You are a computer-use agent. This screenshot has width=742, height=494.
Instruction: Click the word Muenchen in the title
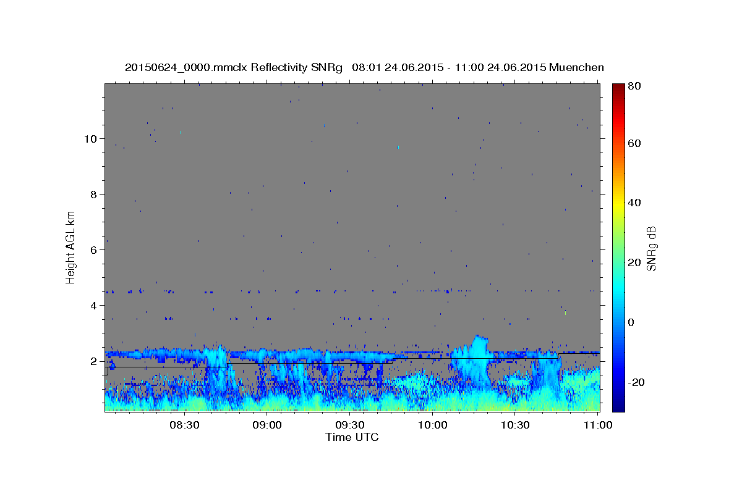(x=576, y=67)
